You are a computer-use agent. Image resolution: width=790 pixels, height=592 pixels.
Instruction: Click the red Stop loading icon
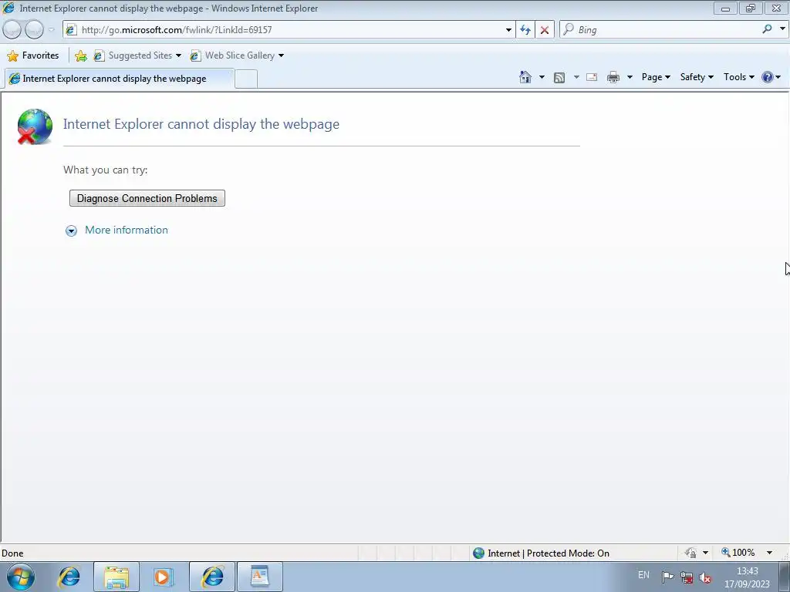click(545, 30)
